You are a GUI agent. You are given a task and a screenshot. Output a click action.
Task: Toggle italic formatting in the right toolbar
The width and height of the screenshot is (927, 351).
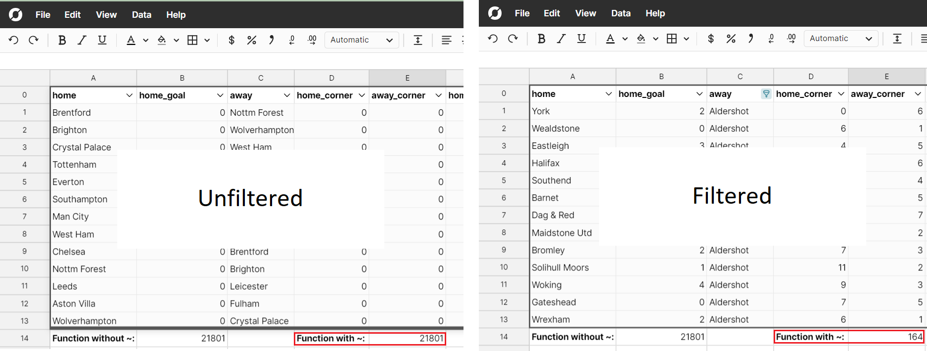coord(561,39)
